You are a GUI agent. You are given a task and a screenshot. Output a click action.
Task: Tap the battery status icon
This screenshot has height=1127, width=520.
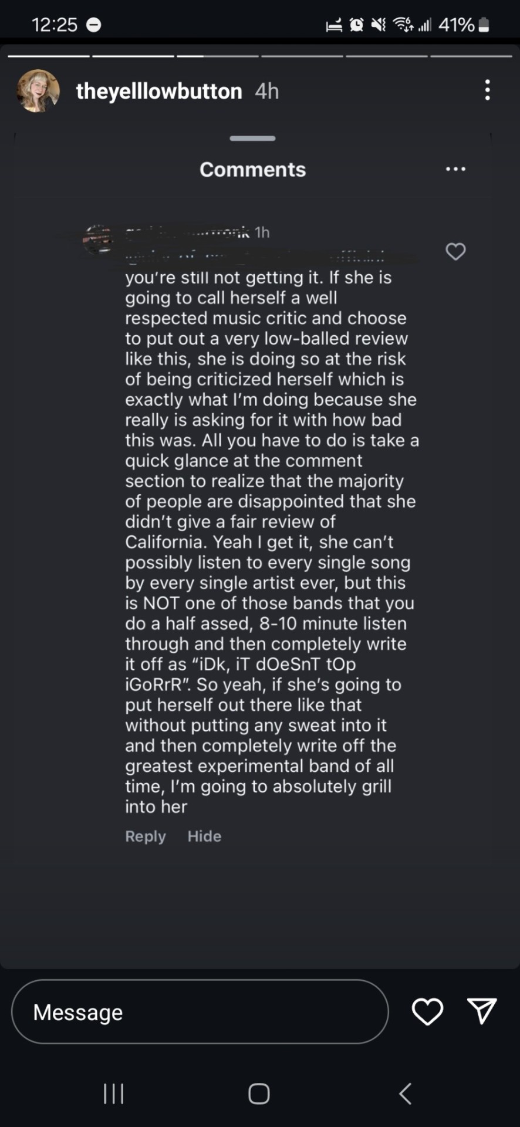(484, 25)
